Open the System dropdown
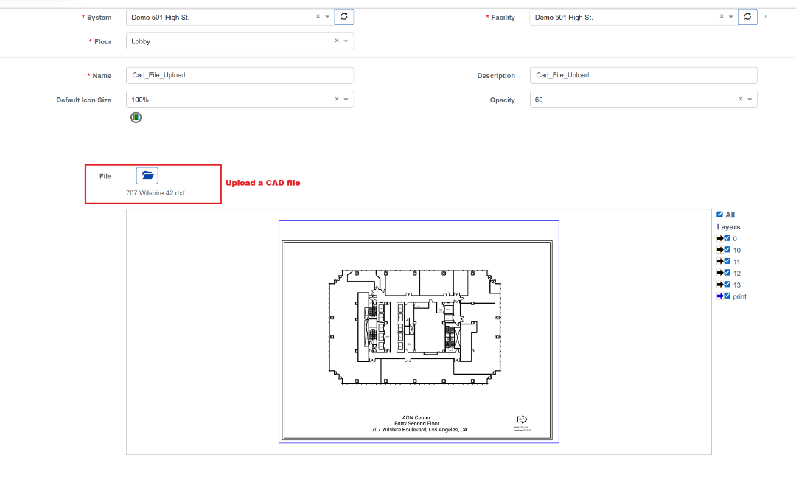The height and width of the screenshot is (491, 796). pos(327,17)
